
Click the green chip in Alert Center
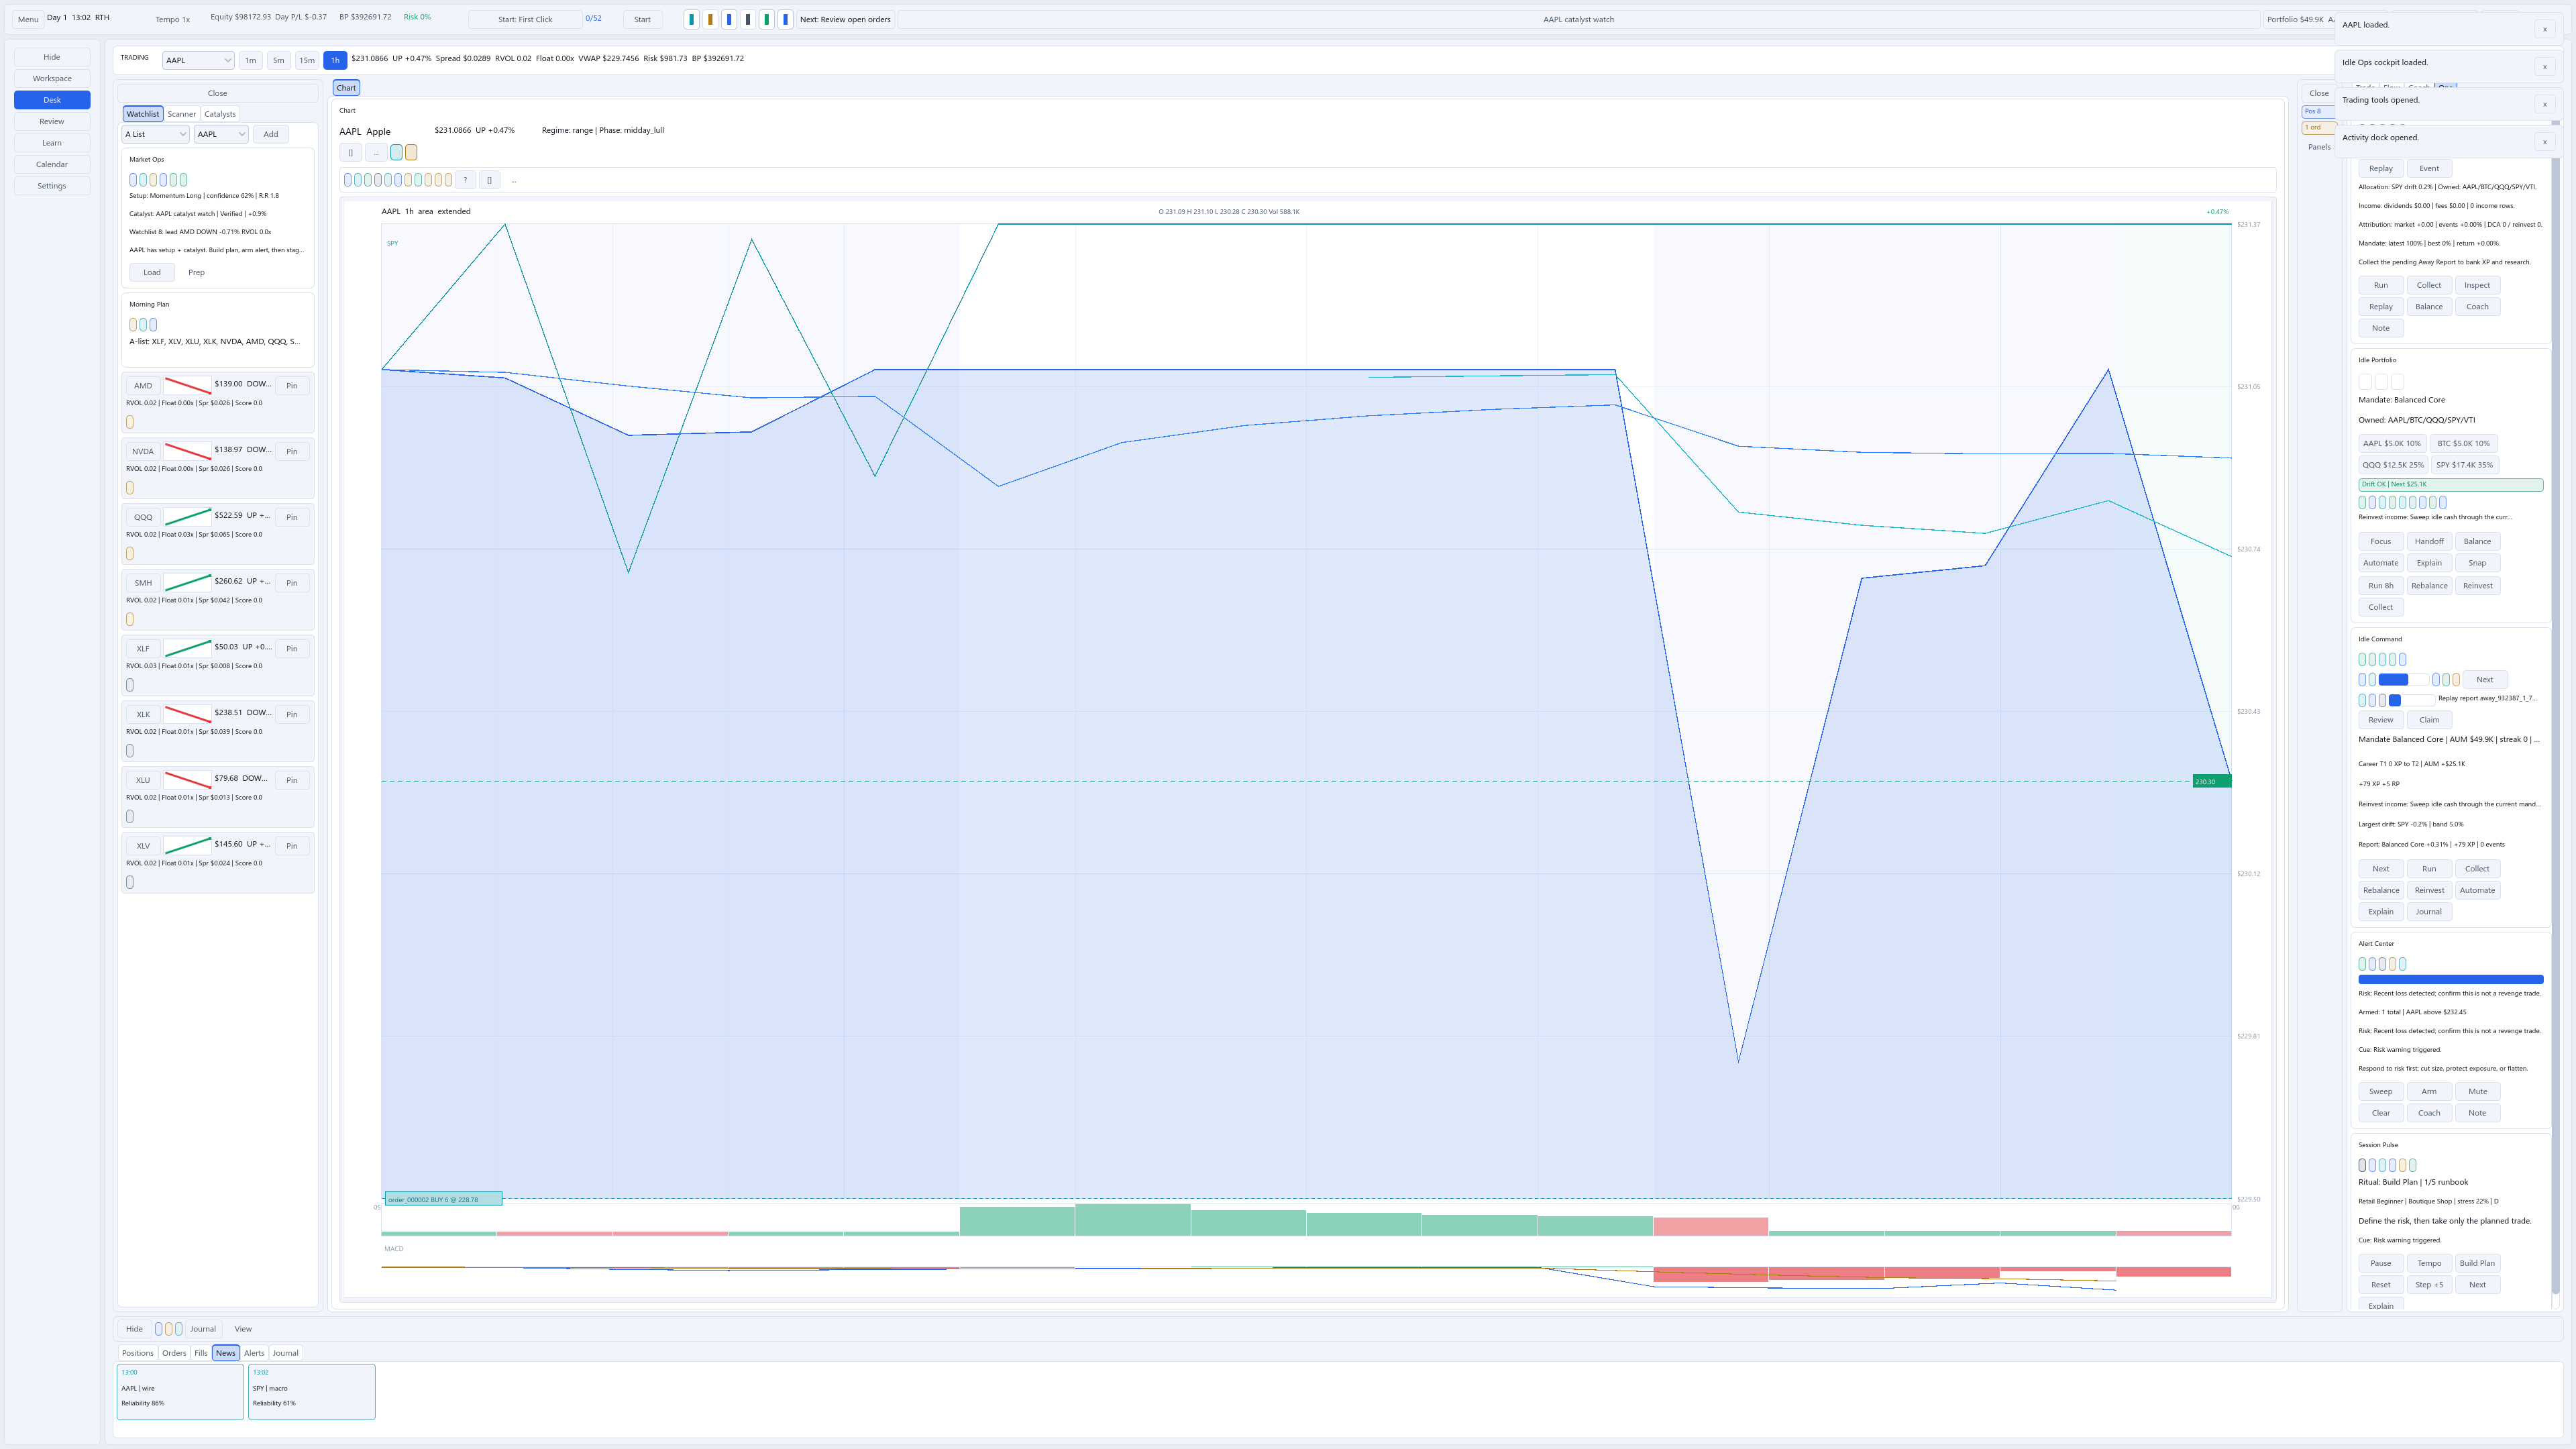tap(2363, 964)
